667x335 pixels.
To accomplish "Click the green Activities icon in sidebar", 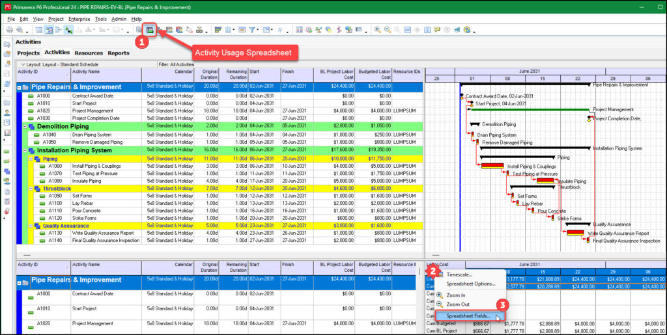I will (x=7, y=151).
